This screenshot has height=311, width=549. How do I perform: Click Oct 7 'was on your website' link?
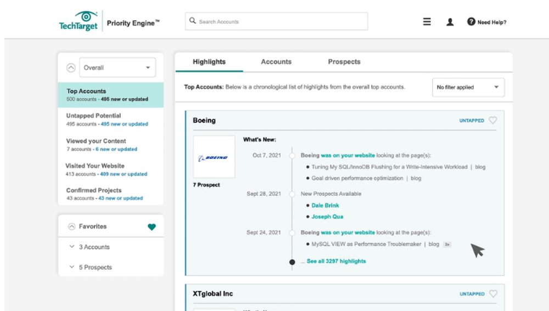(x=348, y=155)
